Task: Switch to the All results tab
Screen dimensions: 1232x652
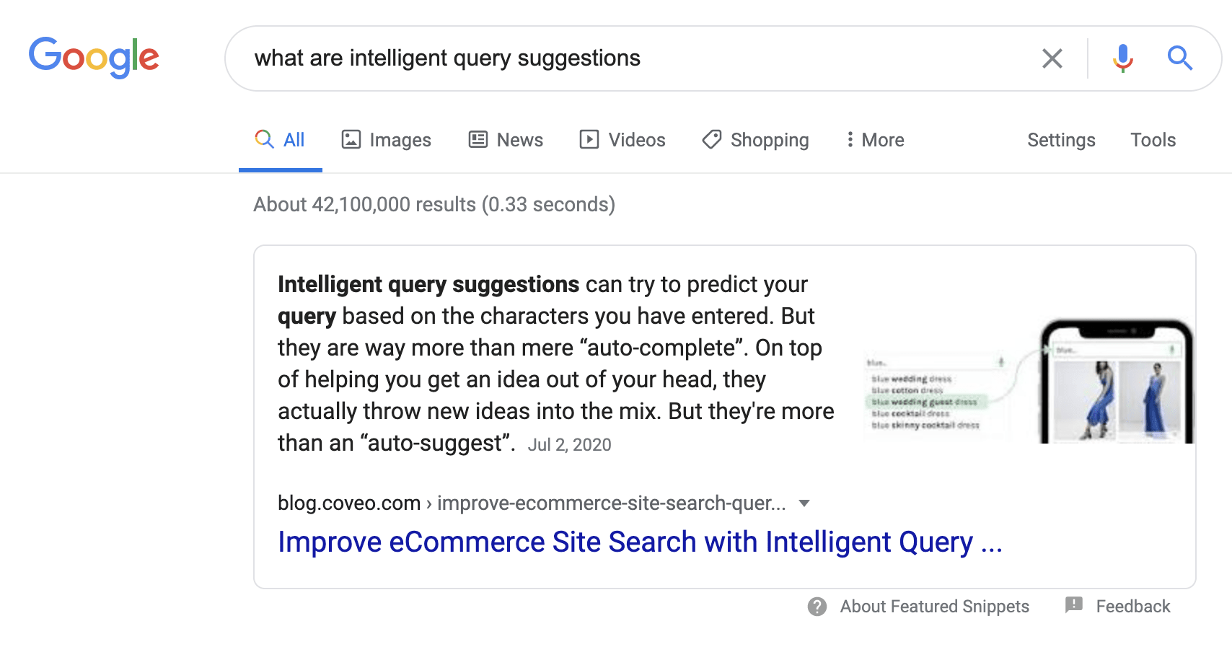Action: [280, 139]
